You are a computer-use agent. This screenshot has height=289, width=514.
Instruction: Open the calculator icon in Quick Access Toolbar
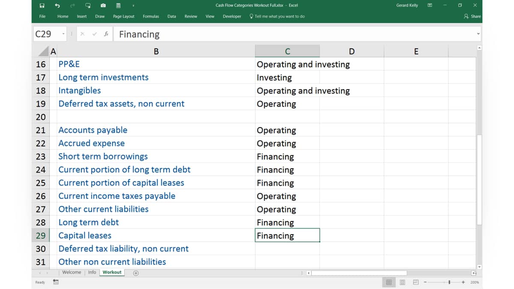118,6
